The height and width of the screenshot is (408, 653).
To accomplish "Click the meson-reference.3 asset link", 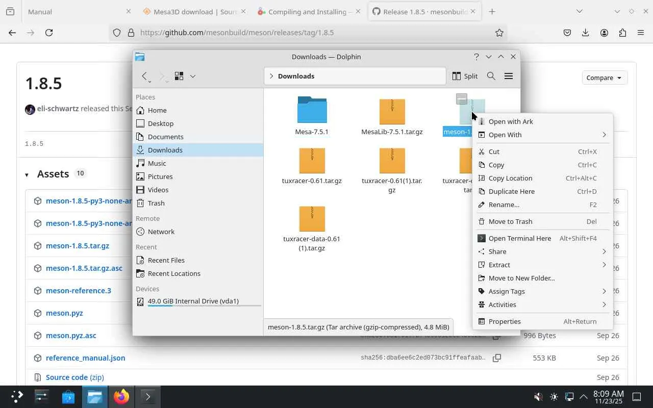I will [79, 291].
